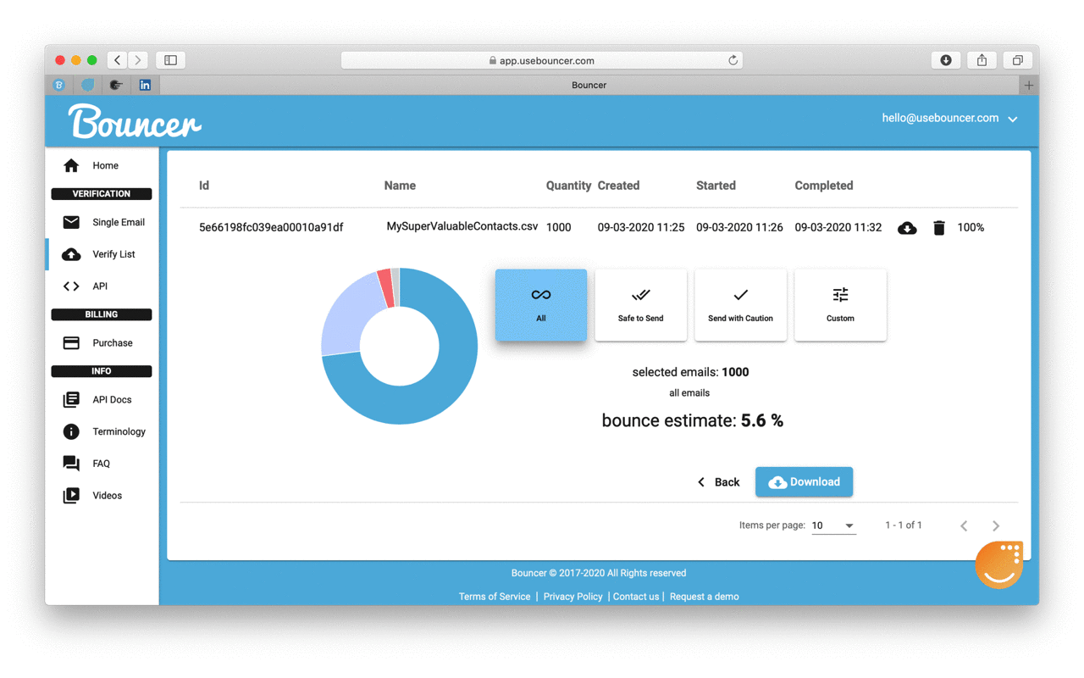This screenshot has height=678, width=1084.
Task: Open the Items per page dropdown
Action: click(x=833, y=525)
